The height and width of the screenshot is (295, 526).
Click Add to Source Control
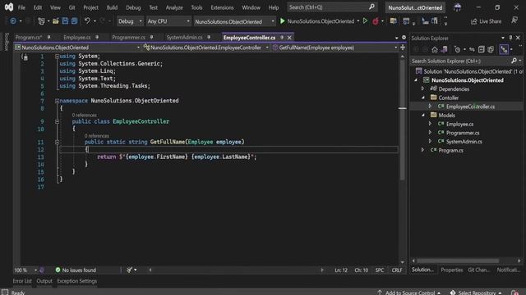click(409, 293)
